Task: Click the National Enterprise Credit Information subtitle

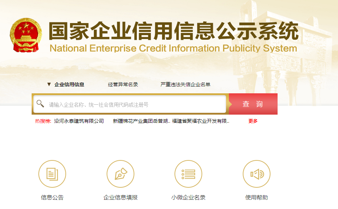Action: [173, 48]
